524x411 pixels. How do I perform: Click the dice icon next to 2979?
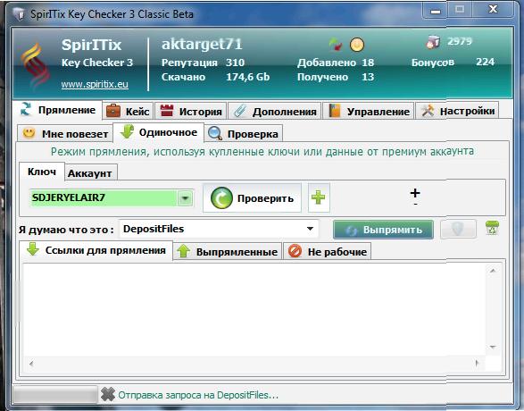pyautogui.click(x=434, y=43)
